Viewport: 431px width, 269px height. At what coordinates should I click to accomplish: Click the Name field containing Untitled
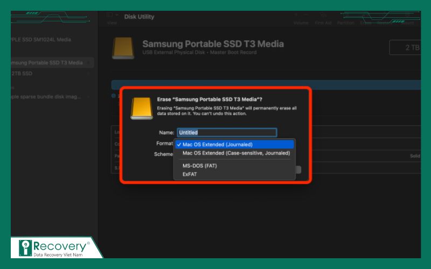point(226,132)
